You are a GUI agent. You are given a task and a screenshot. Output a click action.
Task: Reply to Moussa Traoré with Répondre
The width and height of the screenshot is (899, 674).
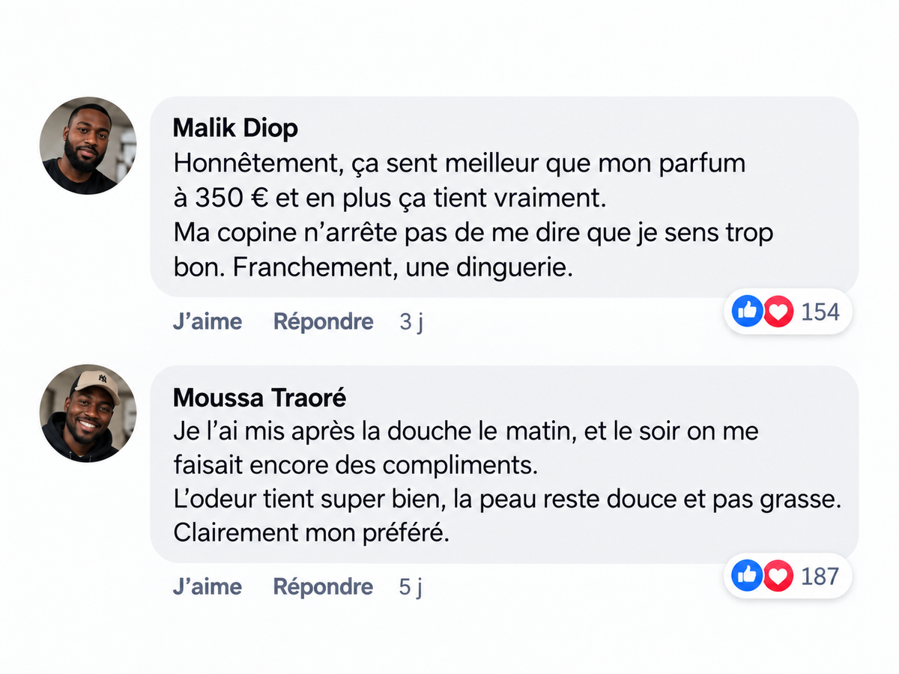tap(323, 587)
